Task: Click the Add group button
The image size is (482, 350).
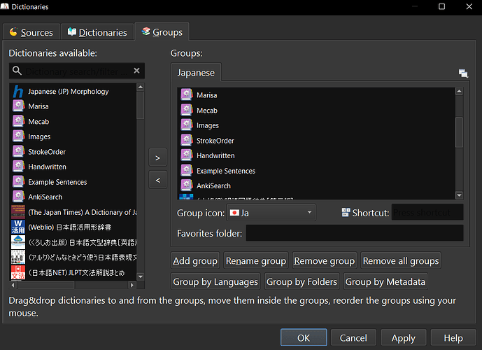Action: [195, 261]
